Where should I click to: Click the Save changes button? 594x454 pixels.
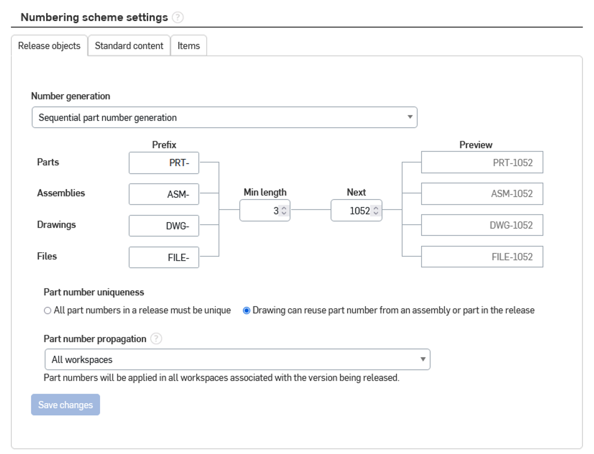click(x=65, y=405)
